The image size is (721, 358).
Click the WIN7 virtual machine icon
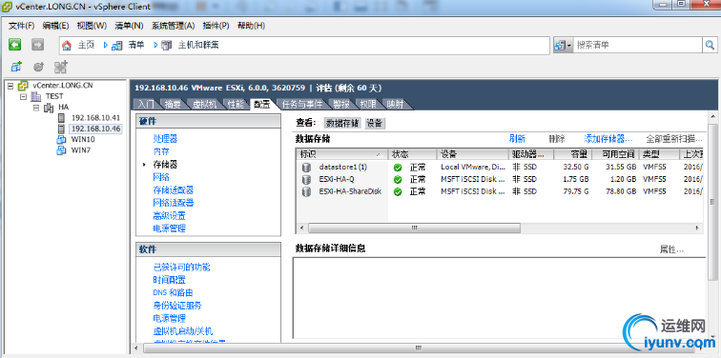coord(61,150)
